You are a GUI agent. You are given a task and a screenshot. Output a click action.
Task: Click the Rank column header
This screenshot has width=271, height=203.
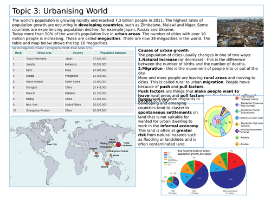(18, 53)
